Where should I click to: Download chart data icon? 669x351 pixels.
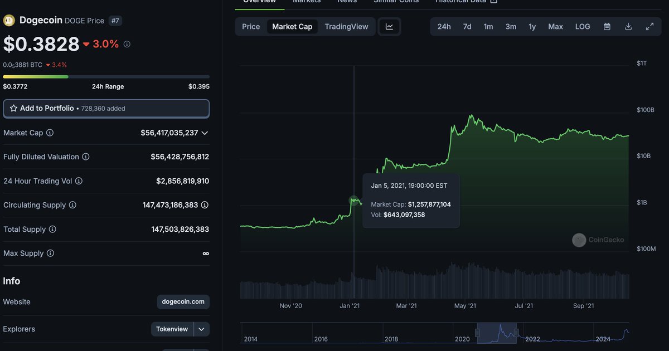[628, 27]
